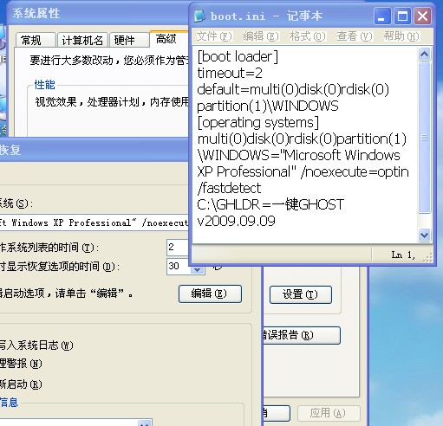The width and height of the screenshot is (443, 426).
Task: Click the 错误报告(R) button
Action: [302, 335]
